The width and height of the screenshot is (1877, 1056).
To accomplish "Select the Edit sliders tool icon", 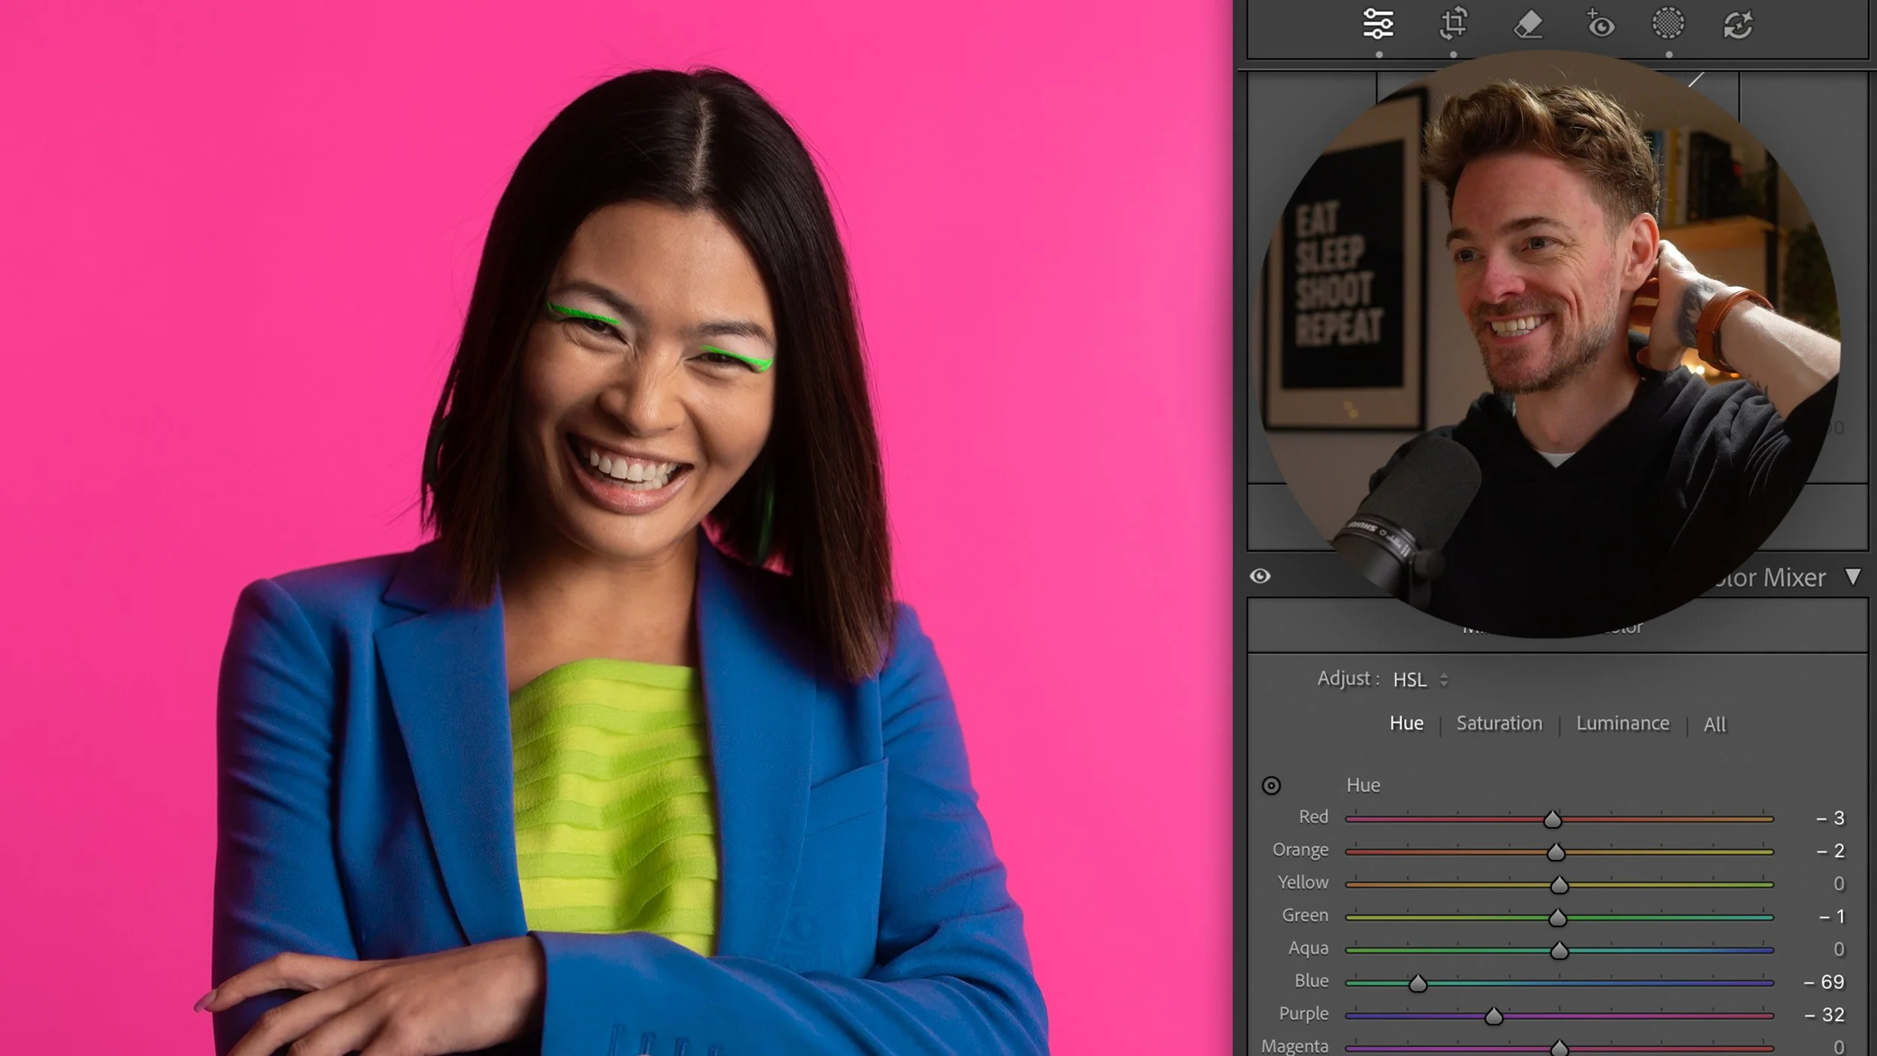I will pos(1378,24).
